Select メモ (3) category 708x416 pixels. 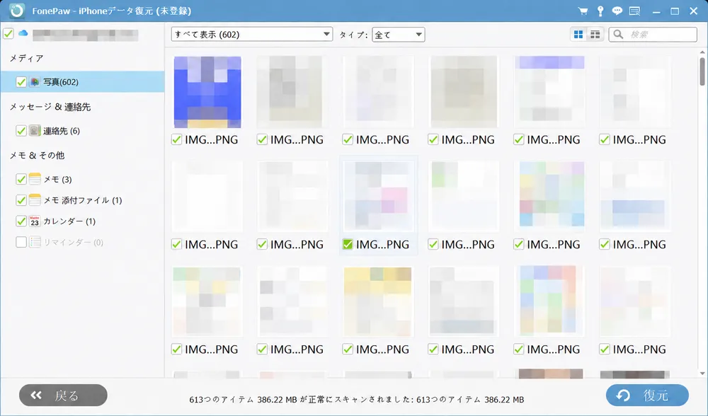point(57,179)
